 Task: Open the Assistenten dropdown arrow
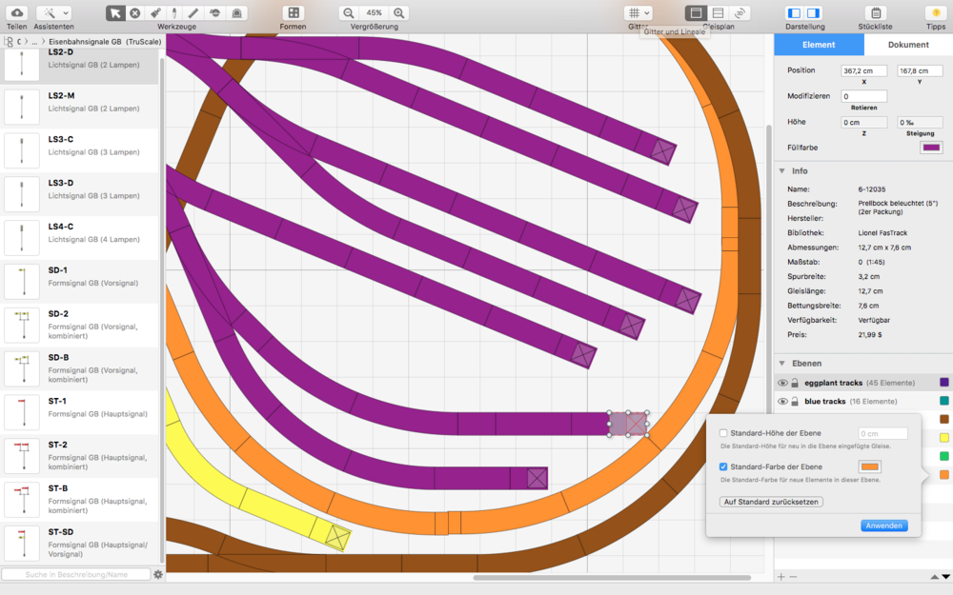tap(66, 12)
